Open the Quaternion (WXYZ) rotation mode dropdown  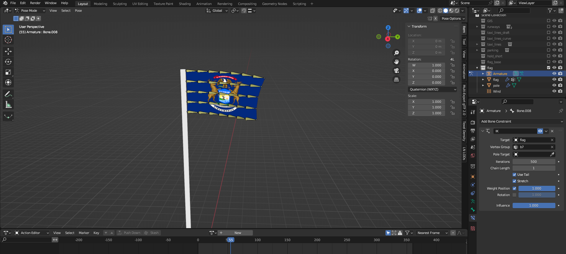click(433, 89)
